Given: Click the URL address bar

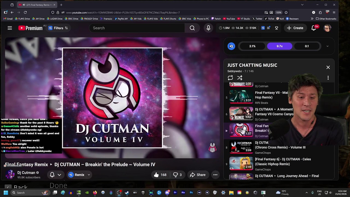Looking at the screenshot, I should pos(164,12).
